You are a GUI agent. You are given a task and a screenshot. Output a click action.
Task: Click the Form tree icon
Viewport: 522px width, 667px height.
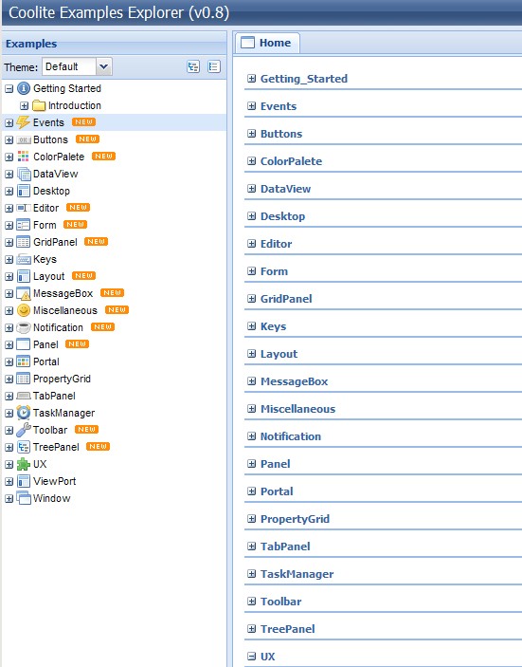24,225
